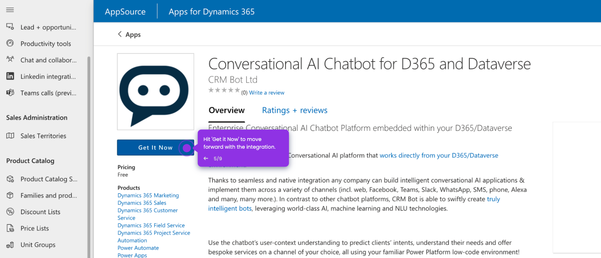Click Write a review link
This screenshot has height=258, width=601.
coord(267,93)
